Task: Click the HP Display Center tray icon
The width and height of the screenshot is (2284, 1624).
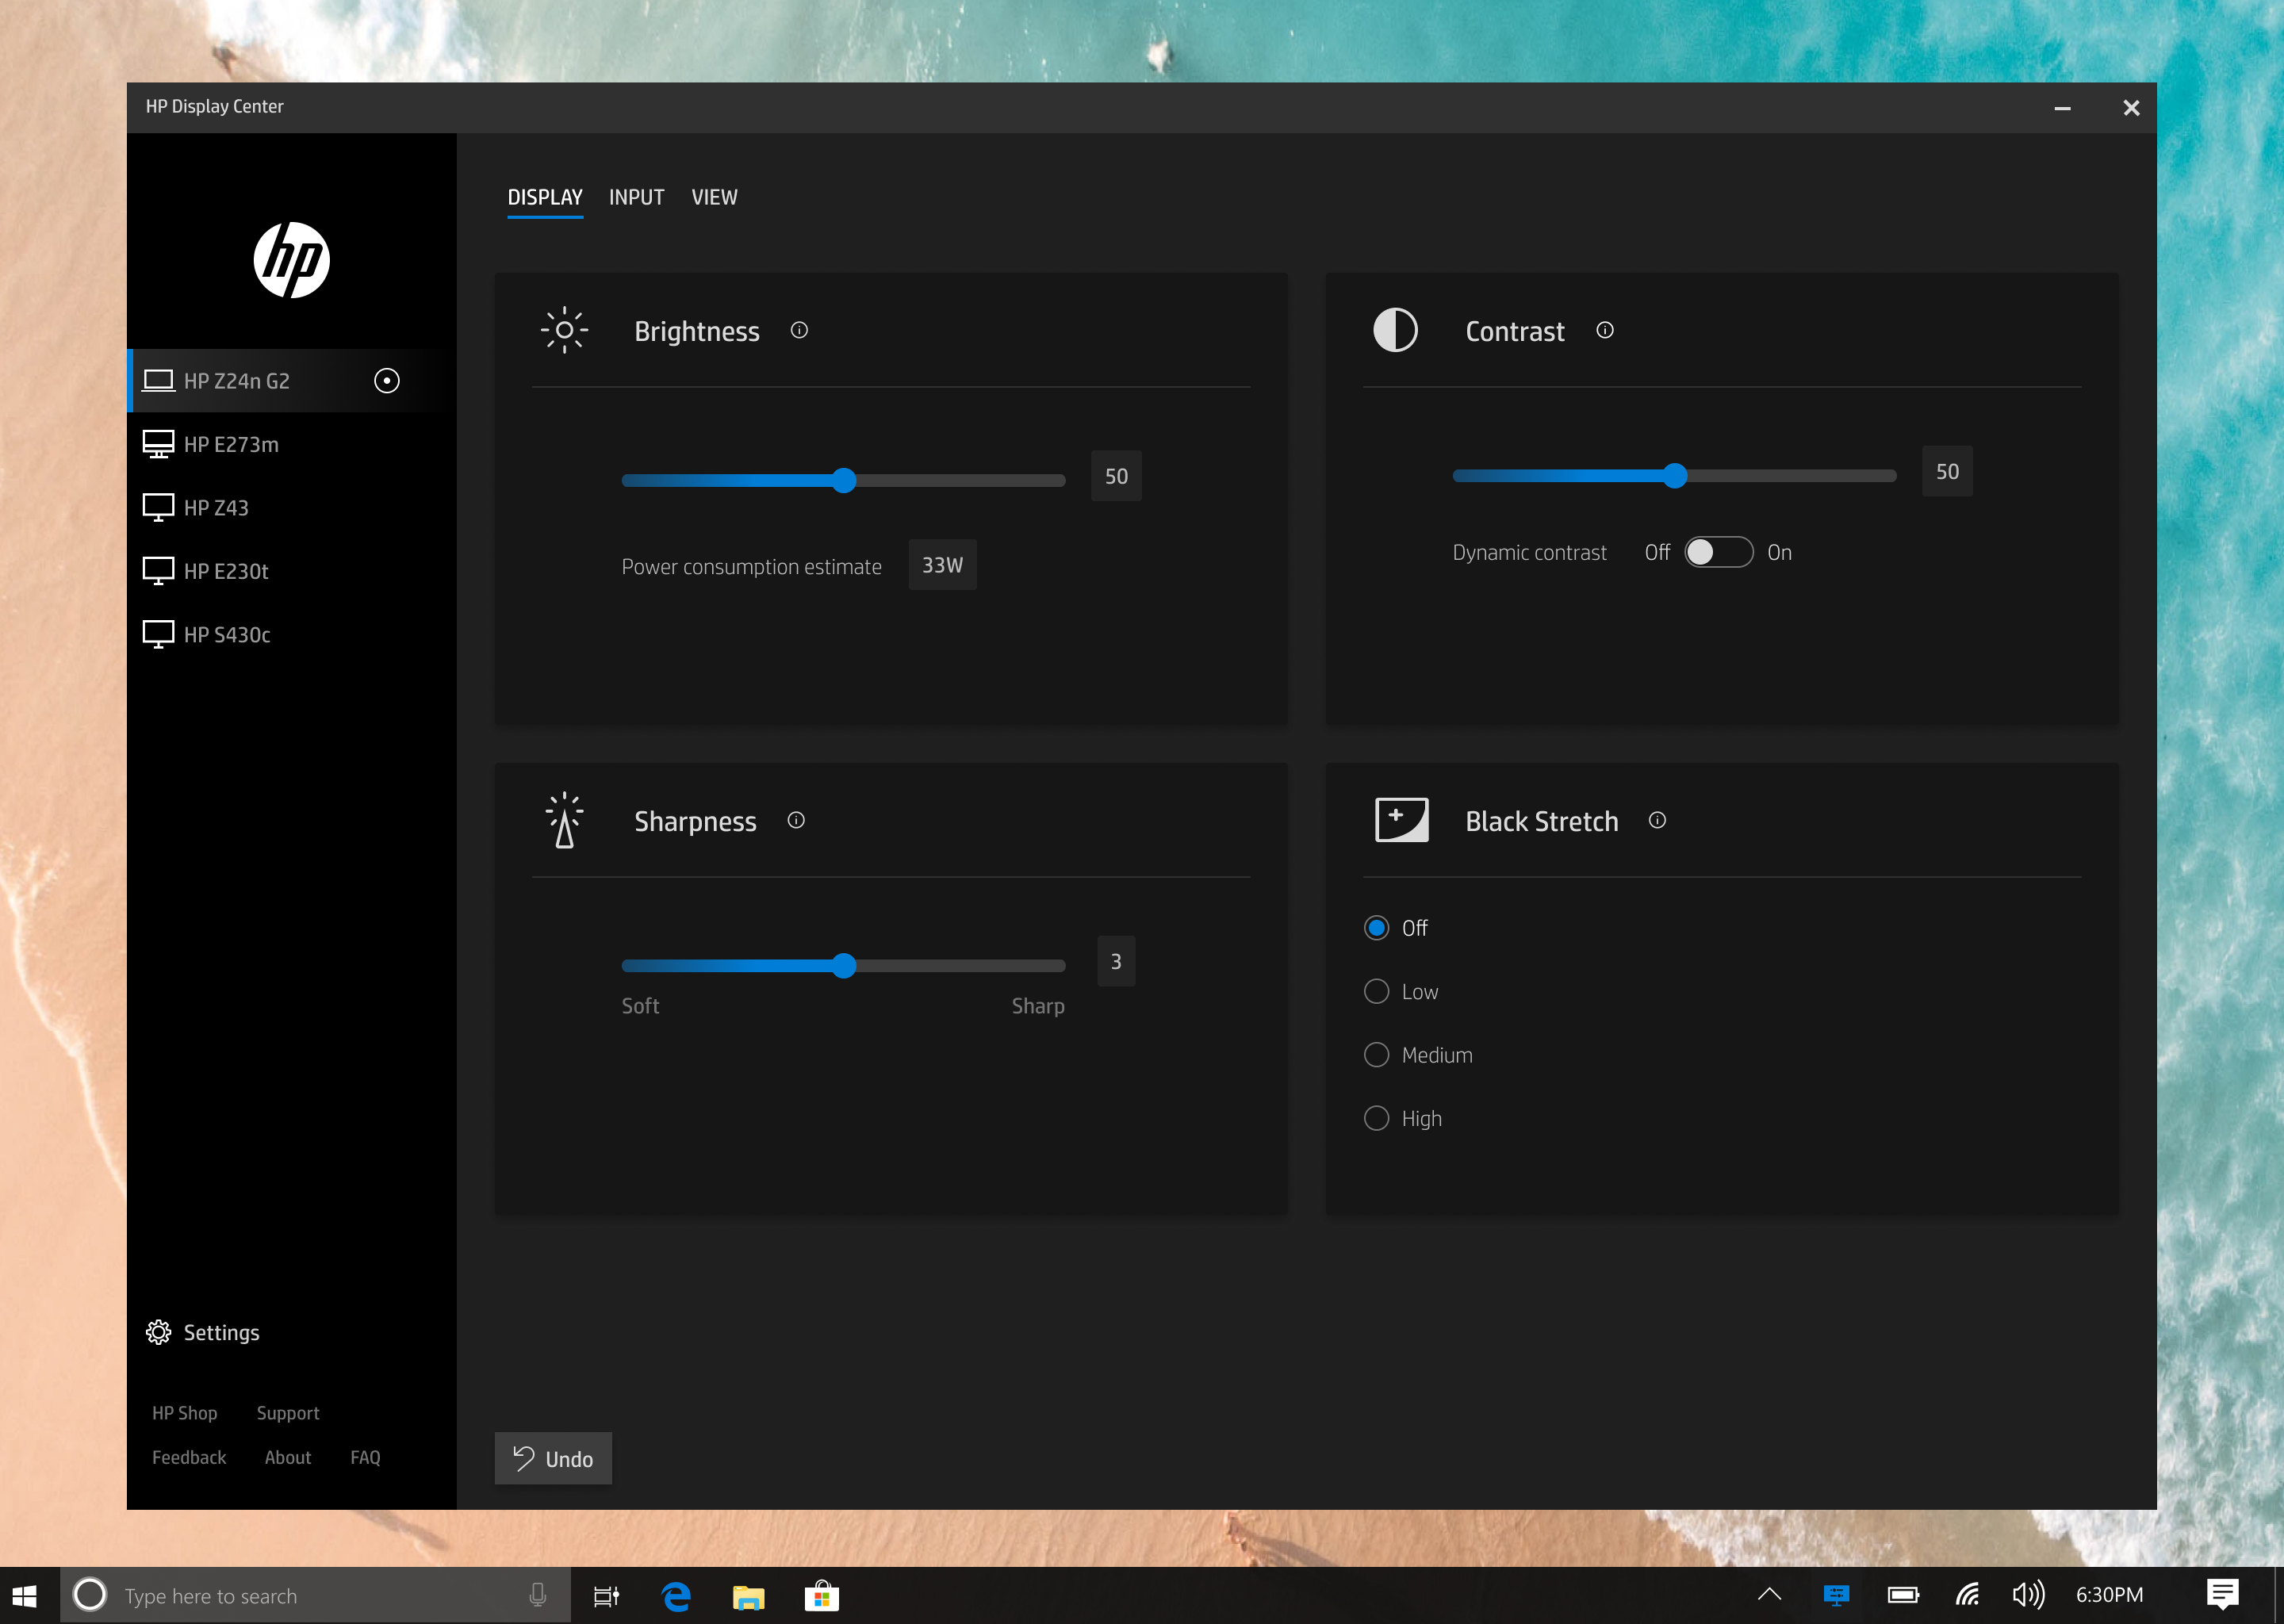Action: tap(1836, 1595)
